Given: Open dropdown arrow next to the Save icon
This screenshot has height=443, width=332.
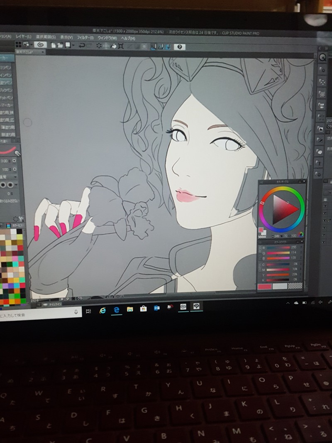Looking at the screenshot, I should tap(73, 45).
